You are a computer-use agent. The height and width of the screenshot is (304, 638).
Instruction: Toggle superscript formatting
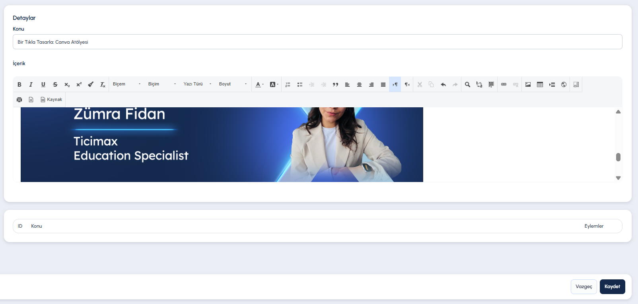(x=79, y=84)
